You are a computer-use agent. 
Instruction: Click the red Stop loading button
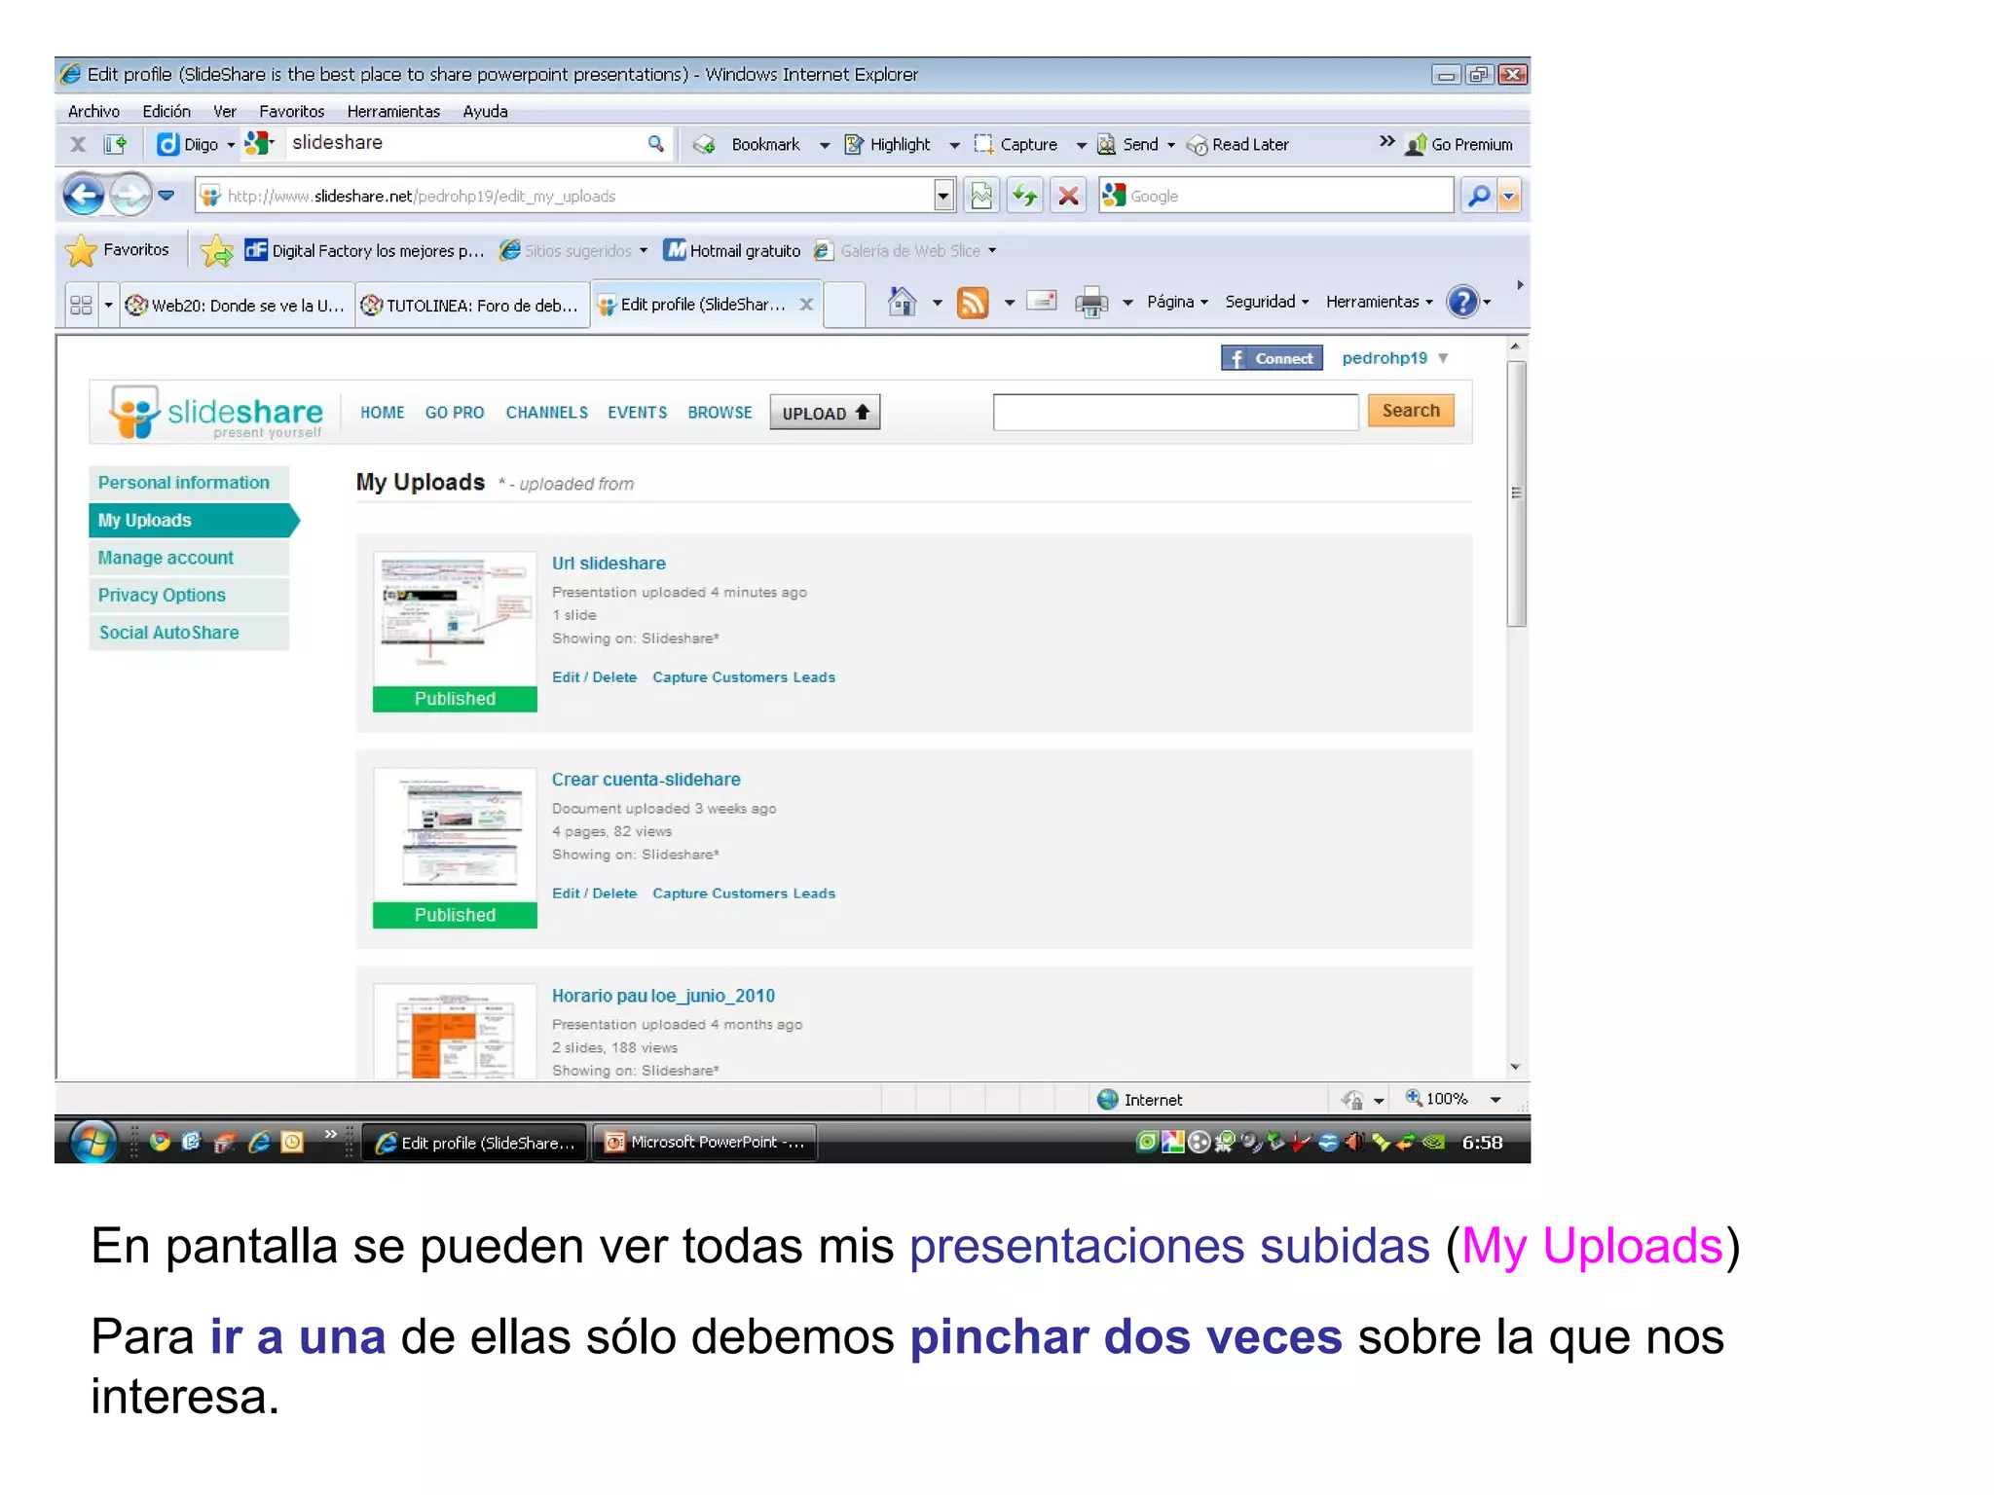click(1068, 196)
